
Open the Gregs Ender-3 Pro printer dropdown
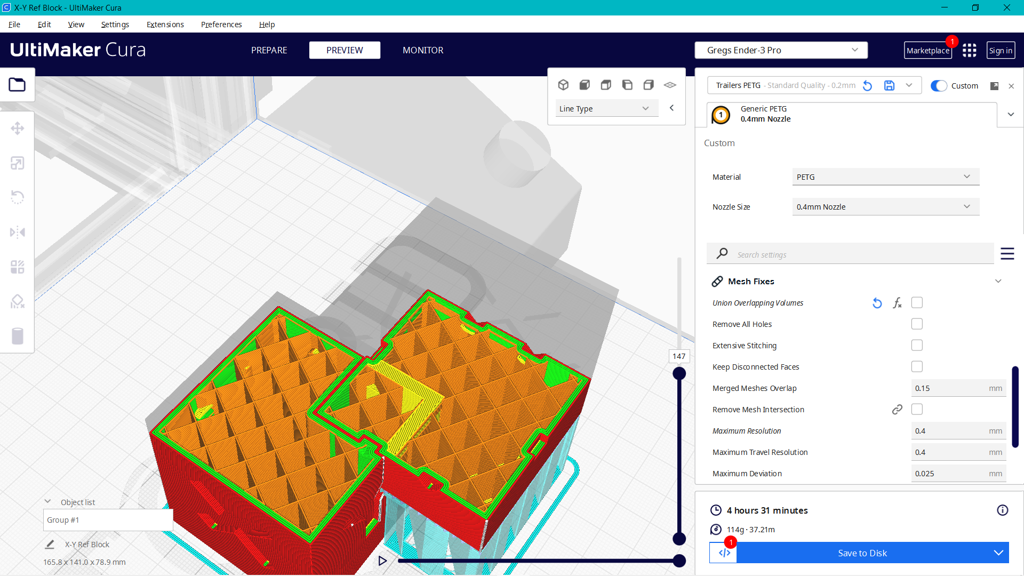pos(781,50)
